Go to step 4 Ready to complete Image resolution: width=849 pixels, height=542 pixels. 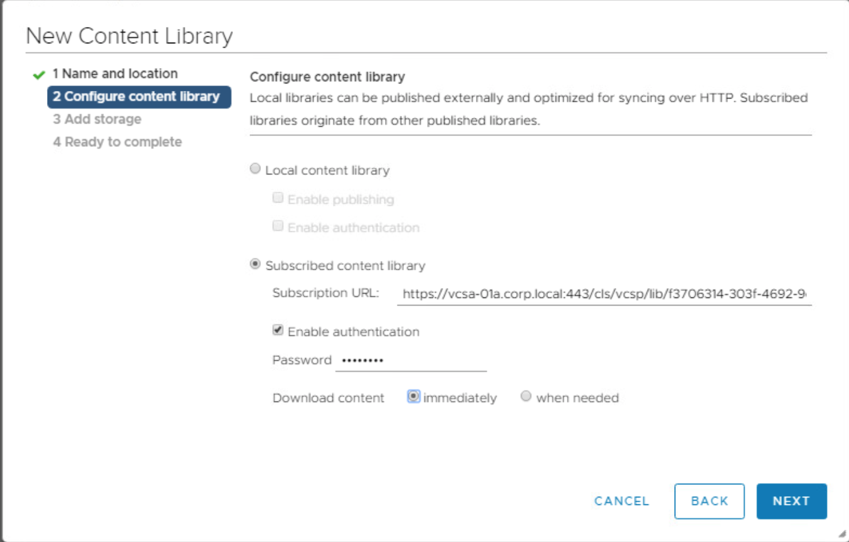tap(119, 141)
